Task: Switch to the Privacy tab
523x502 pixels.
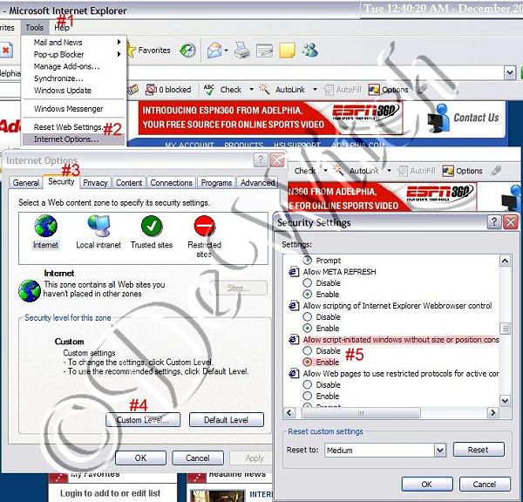Action: 95,183
